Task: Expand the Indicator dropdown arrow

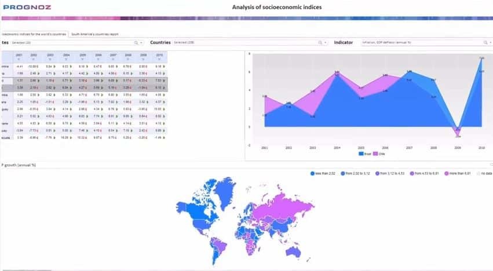Action: point(490,42)
